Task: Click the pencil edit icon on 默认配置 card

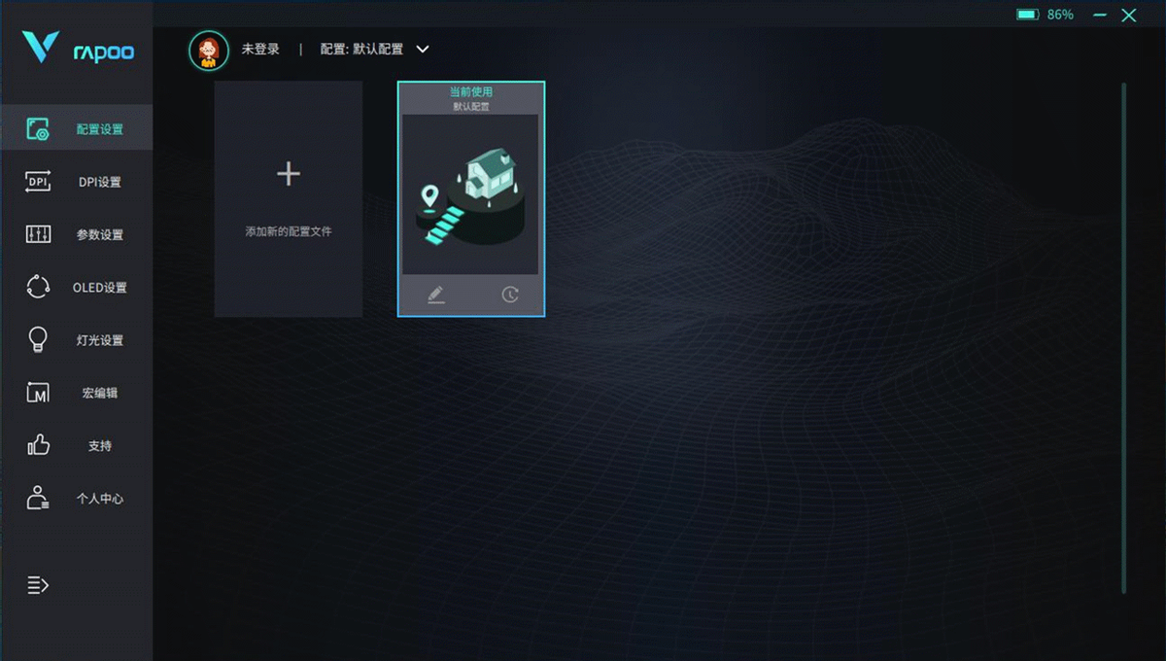Action: (x=436, y=295)
